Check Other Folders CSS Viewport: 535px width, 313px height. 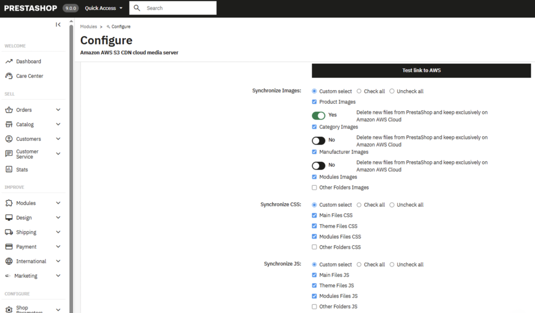click(x=314, y=247)
